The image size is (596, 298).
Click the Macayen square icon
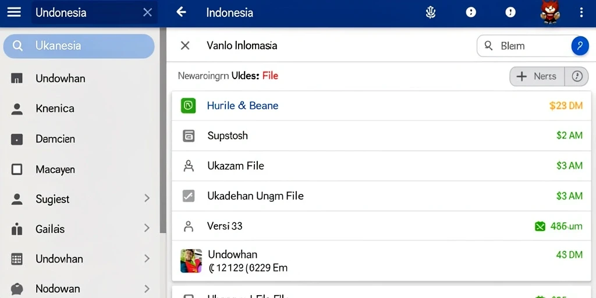pos(17,169)
